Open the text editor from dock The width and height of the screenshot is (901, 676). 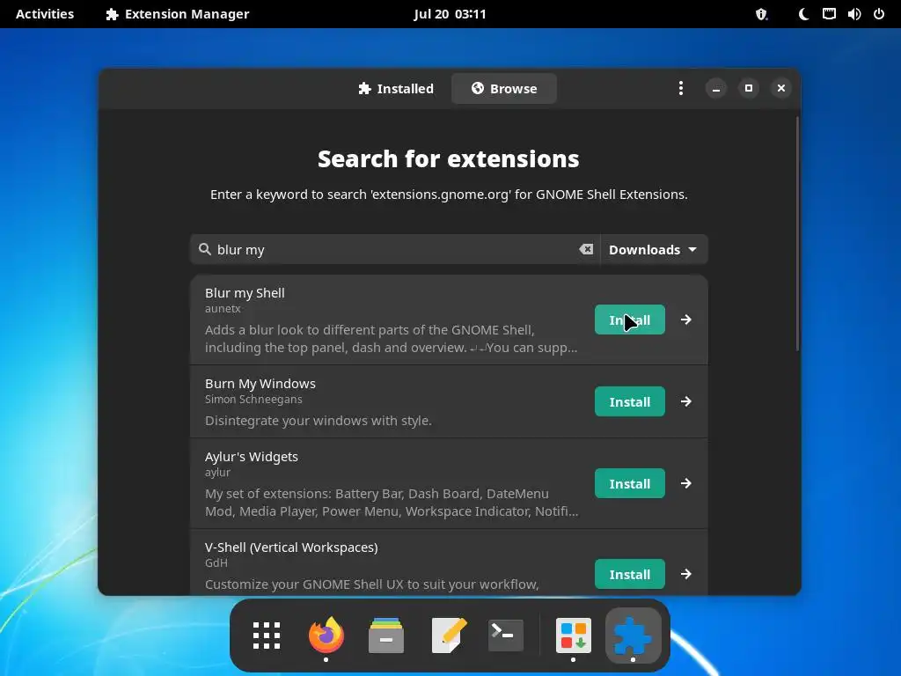pos(448,636)
